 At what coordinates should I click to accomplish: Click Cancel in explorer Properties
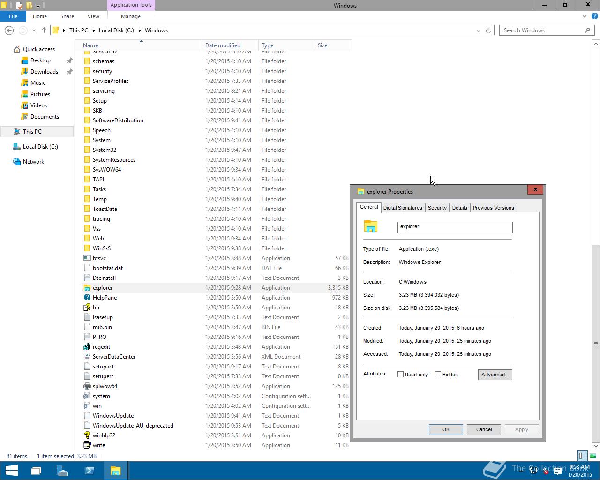484,429
